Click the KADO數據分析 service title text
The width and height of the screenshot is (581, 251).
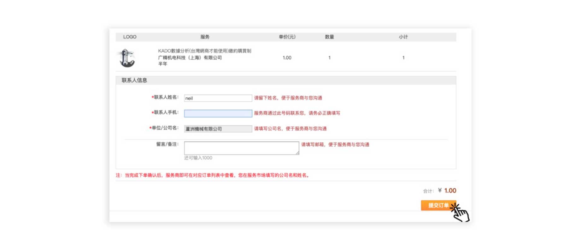coord(205,51)
